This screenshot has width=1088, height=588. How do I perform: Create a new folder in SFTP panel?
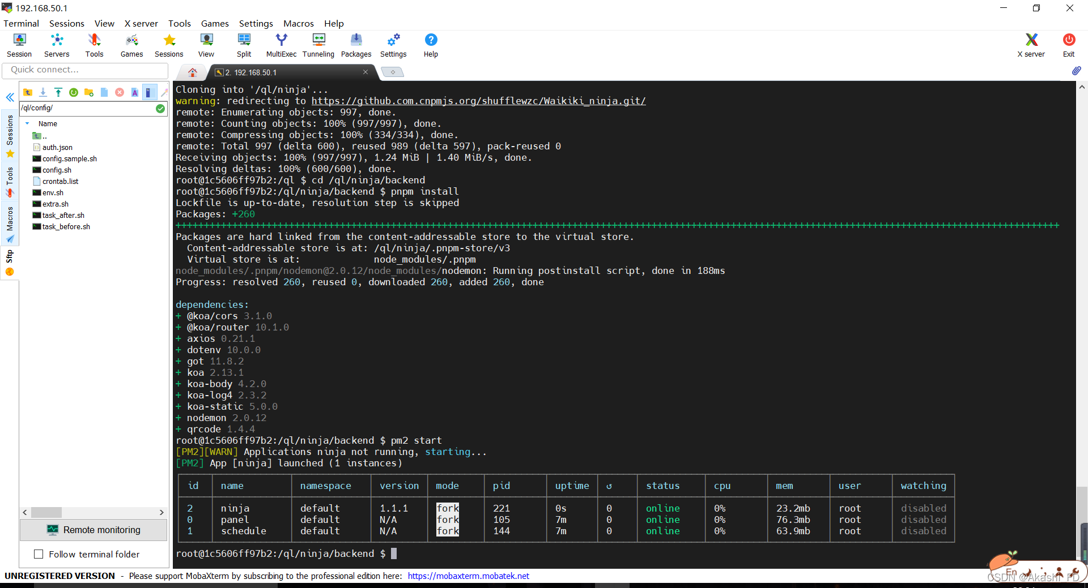(89, 92)
